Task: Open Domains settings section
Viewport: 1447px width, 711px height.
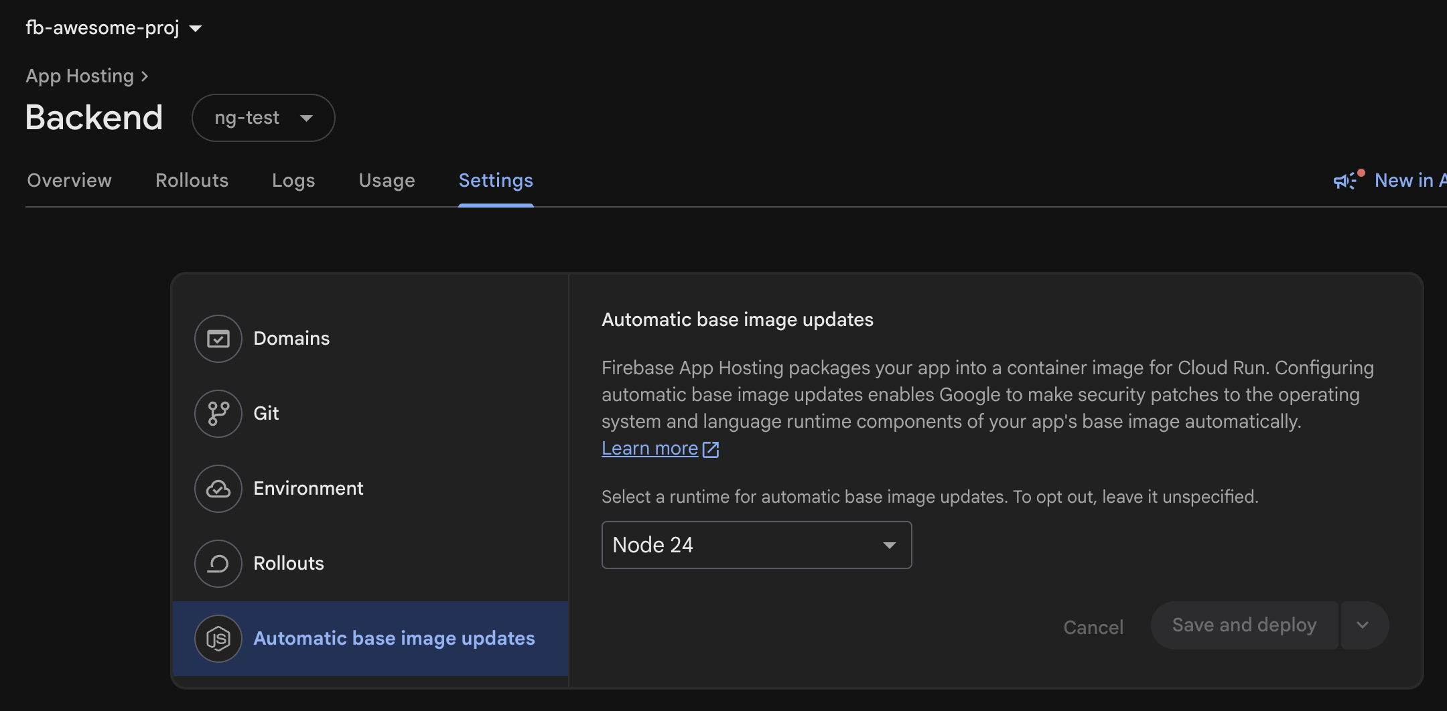Action: [x=371, y=339]
